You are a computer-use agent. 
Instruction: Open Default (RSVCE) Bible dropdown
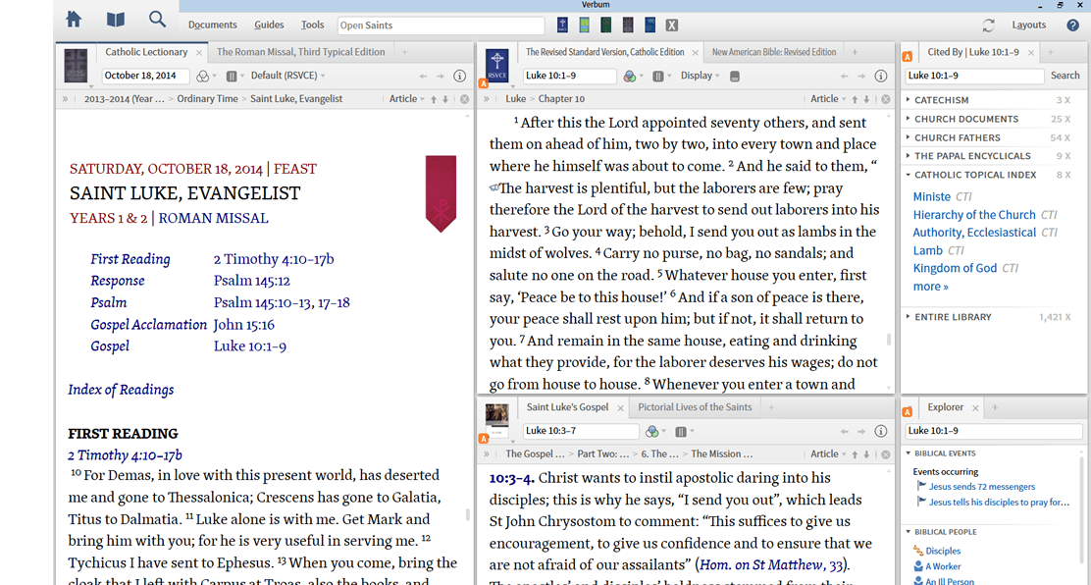[288, 76]
